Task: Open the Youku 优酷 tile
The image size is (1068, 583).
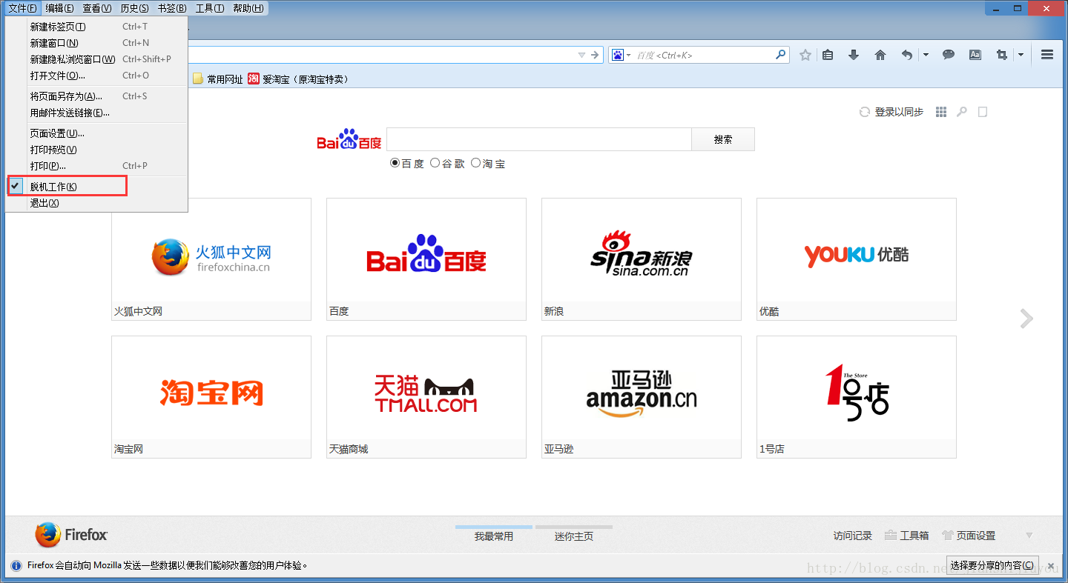Action: (857, 259)
